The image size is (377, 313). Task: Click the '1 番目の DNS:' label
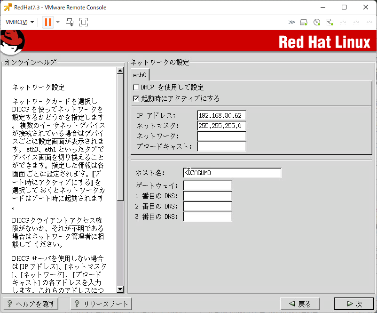tap(157, 196)
